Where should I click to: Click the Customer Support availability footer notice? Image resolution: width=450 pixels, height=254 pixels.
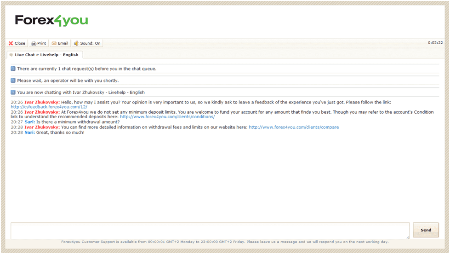225,242
